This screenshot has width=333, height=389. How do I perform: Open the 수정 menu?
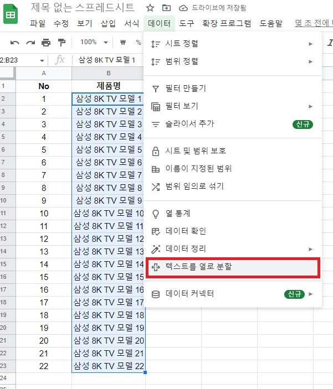[x=61, y=24]
